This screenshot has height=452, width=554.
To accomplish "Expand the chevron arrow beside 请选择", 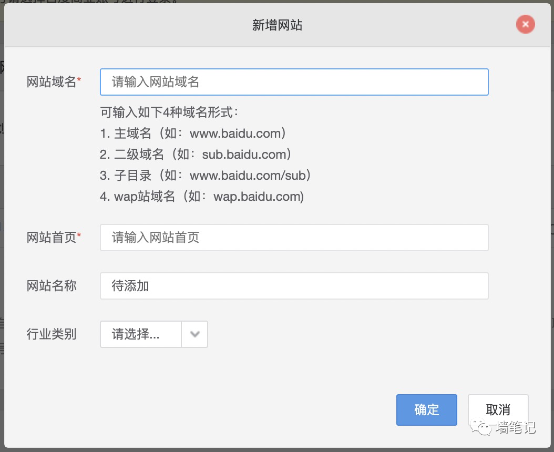I will [x=194, y=334].
